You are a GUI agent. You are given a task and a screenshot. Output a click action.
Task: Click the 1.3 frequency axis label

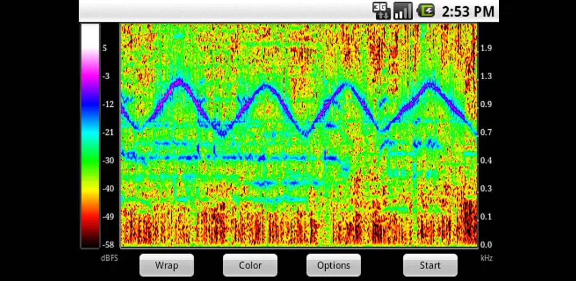pos(487,76)
